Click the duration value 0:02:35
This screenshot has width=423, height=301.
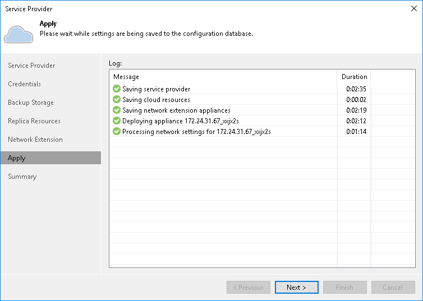356,89
